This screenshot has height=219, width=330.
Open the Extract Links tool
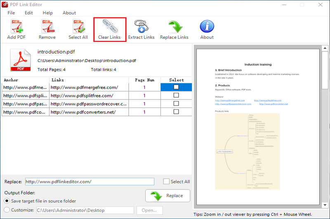pyautogui.click(x=141, y=28)
